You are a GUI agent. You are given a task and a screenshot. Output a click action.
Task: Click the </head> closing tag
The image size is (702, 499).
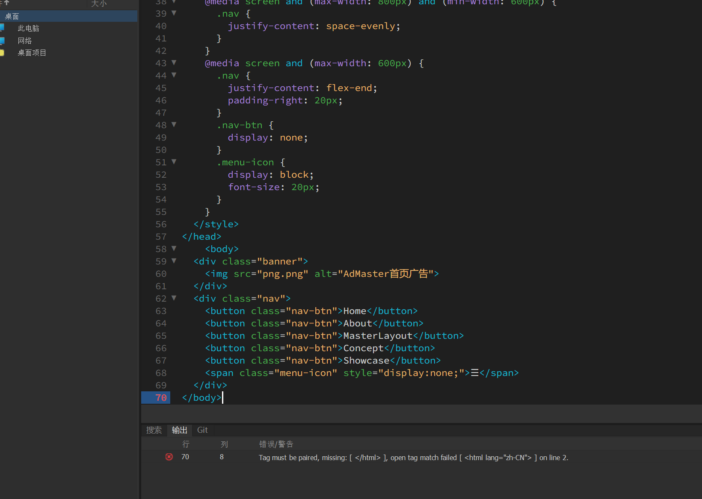(x=201, y=237)
